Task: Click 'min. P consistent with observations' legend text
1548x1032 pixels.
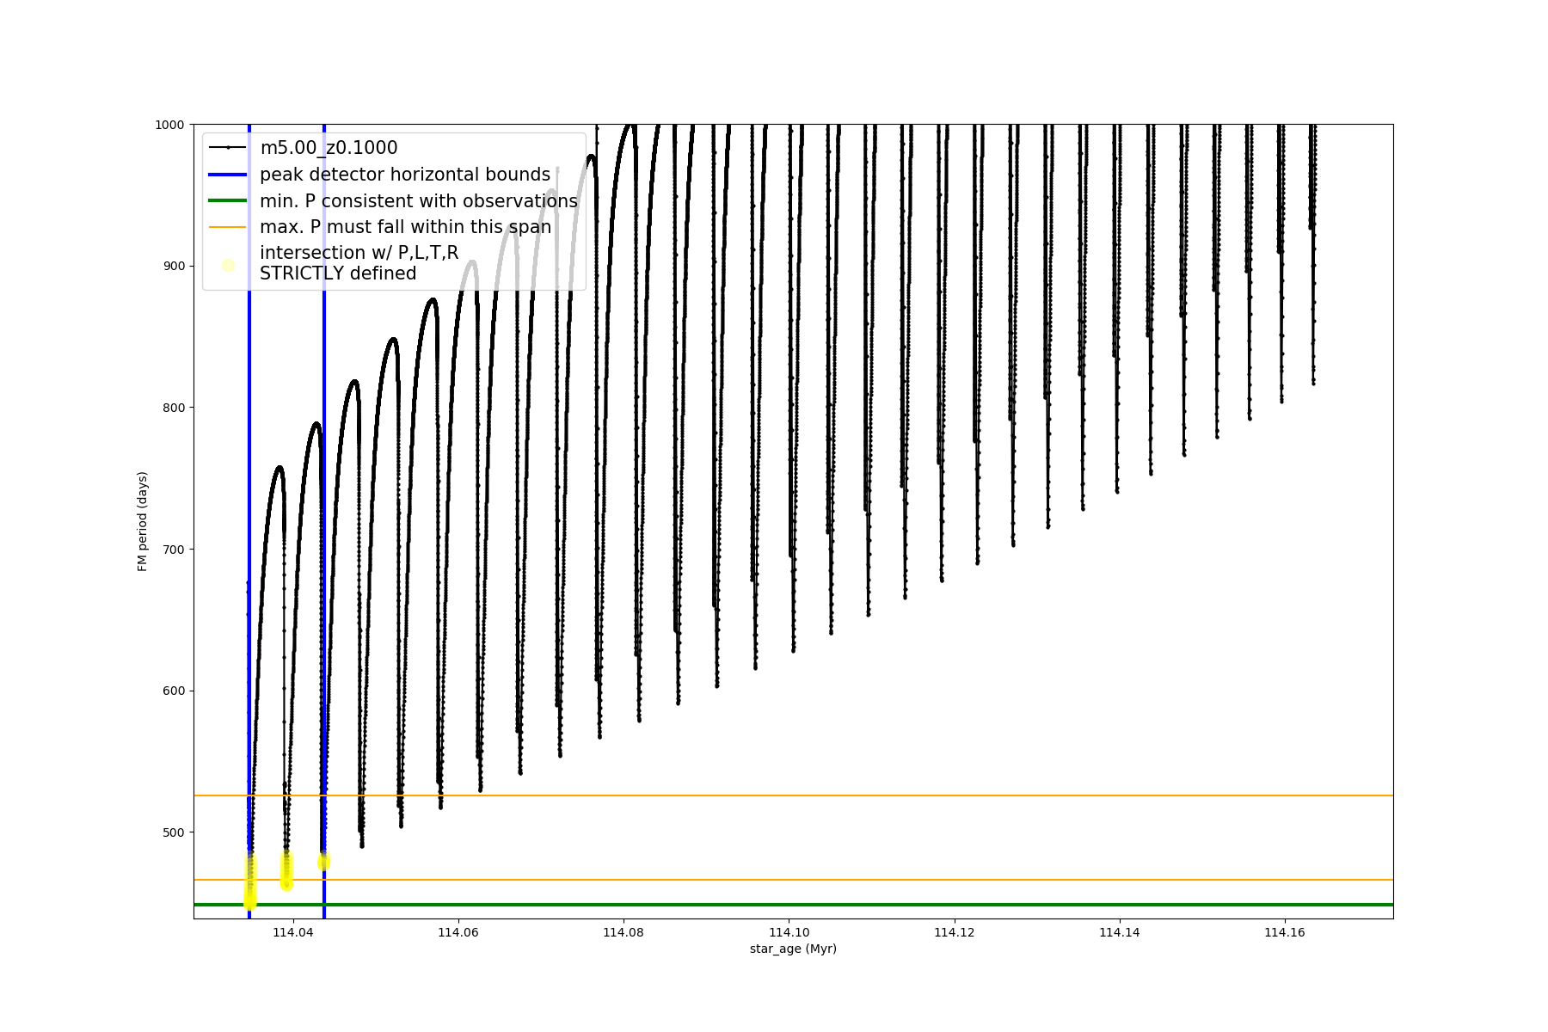Action: [418, 201]
